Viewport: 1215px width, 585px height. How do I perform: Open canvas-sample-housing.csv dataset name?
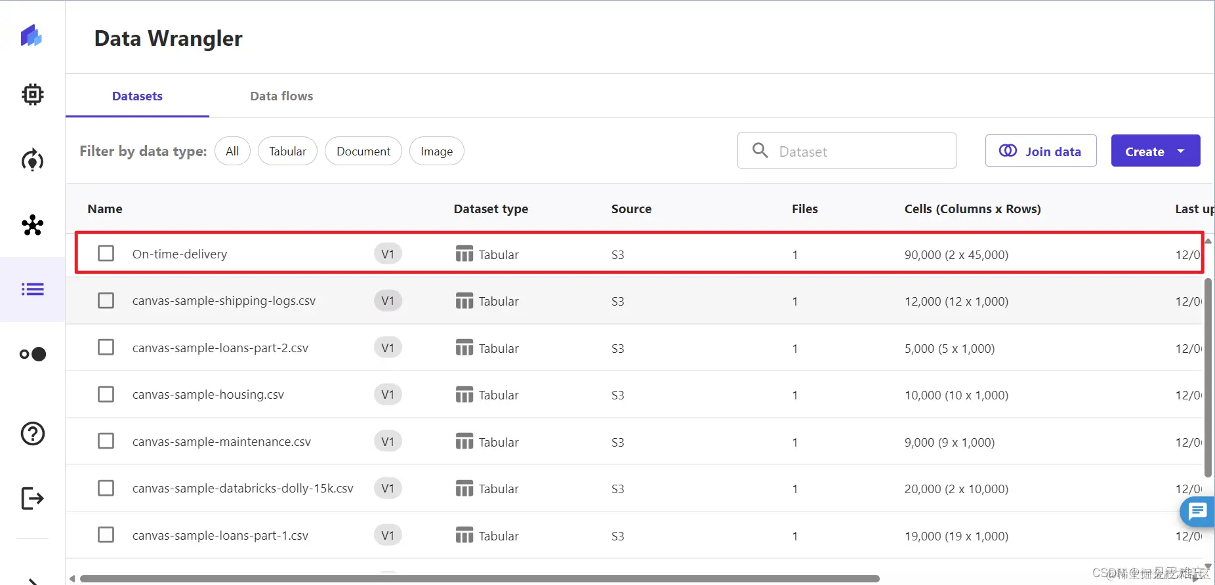tap(208, 394)
